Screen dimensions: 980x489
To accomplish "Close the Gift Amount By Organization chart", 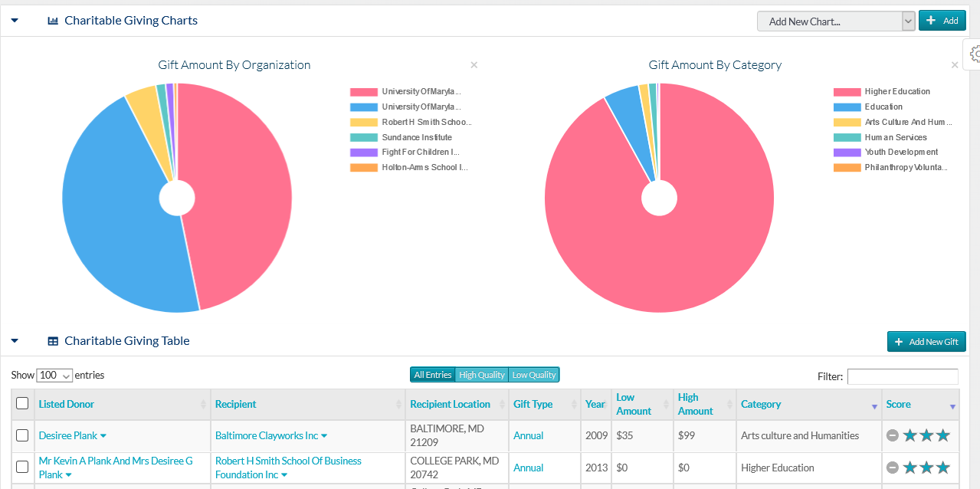I will pyautogui.click(x=474, y=65).
